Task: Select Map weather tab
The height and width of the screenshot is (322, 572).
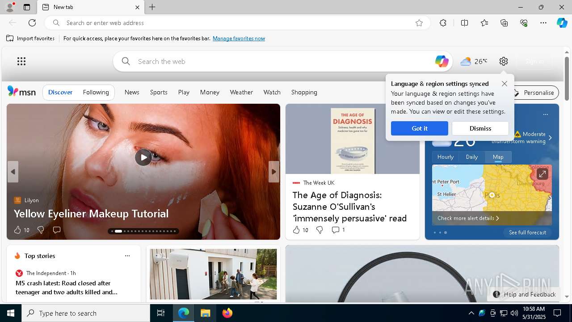Action: [x=498, y=157]
